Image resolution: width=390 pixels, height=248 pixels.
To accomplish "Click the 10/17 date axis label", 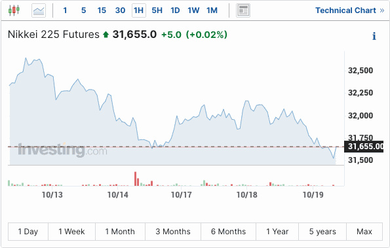I will point(182,195).
